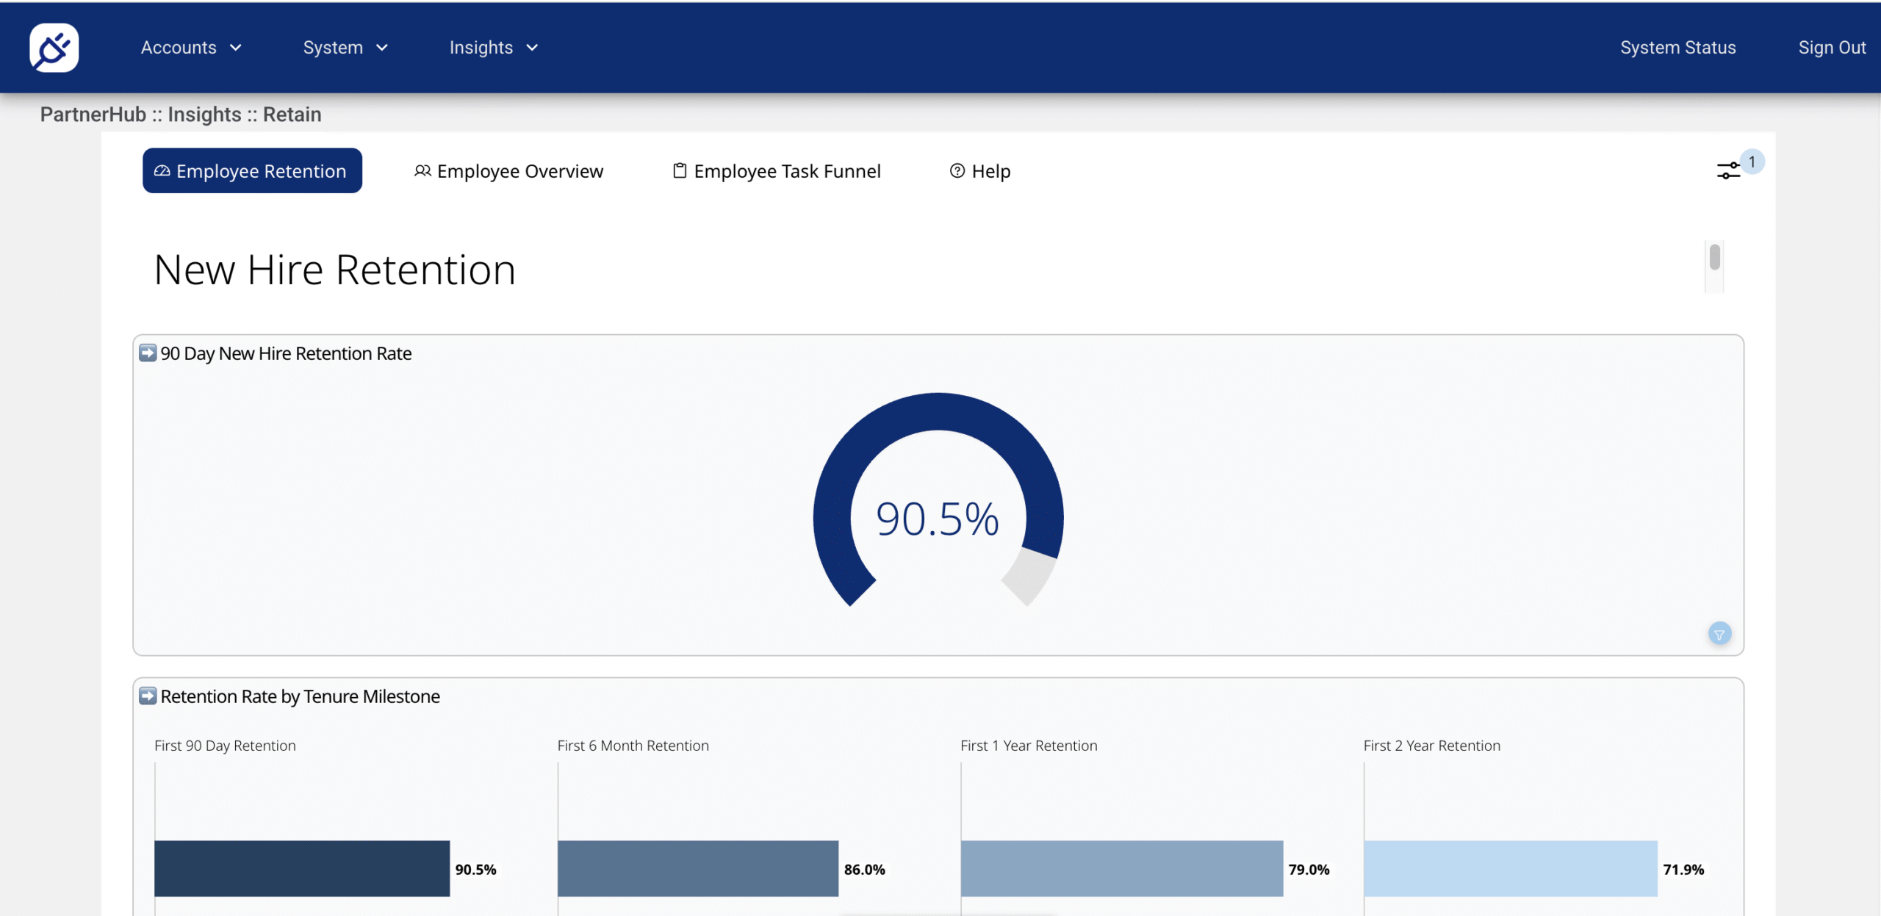
Task: Click the First 2 Year Retention bar
Action: [x=1510, y=869]
